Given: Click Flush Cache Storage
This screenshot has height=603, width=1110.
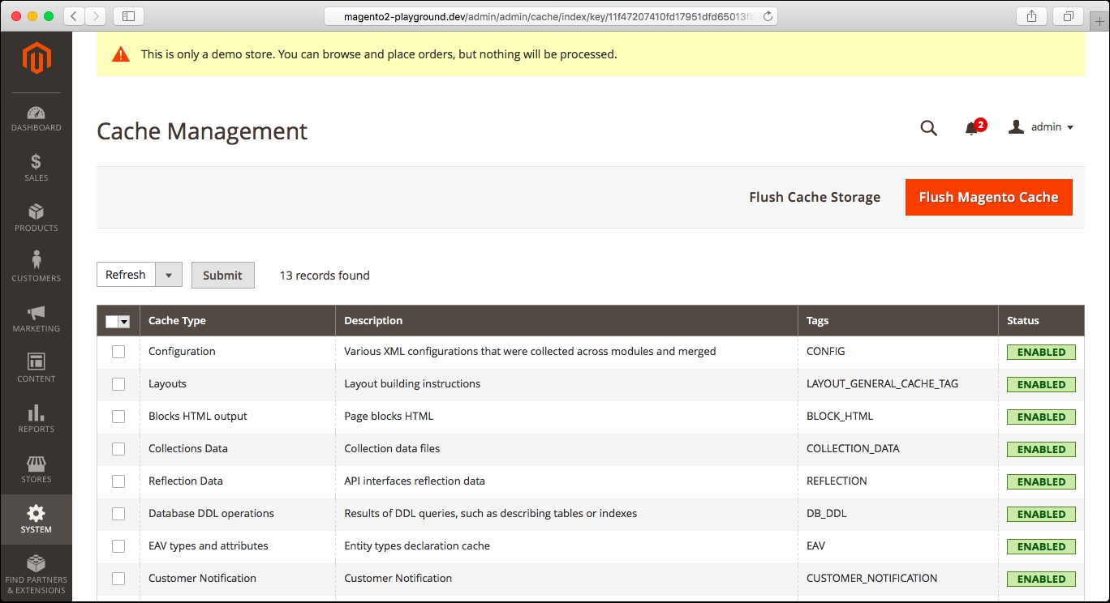Looking at the screenshot, I should [815, 197].
